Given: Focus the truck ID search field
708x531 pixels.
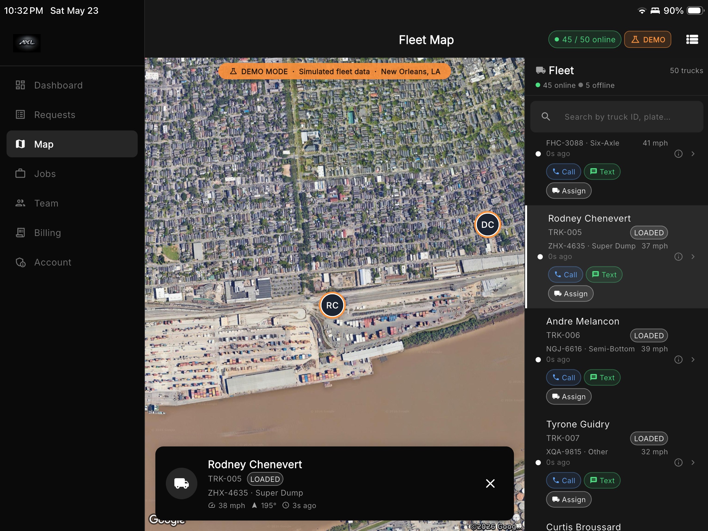Looking at the screenshot, I should pos(617,117).
